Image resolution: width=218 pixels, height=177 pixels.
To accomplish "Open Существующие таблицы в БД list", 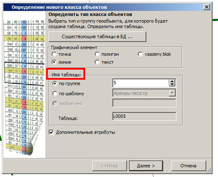I will pos(97,36).
